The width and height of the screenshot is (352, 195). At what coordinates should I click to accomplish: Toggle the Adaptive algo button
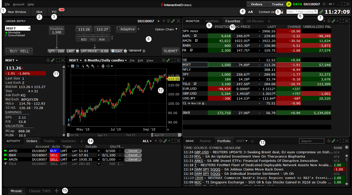[x=126, y=29]
